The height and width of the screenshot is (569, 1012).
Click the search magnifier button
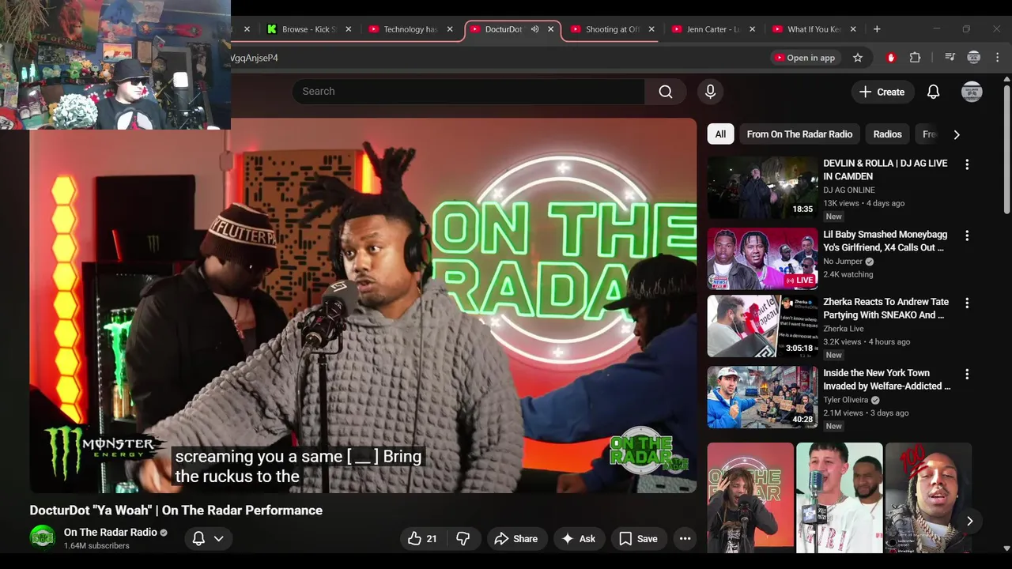[x=666, y=92]
